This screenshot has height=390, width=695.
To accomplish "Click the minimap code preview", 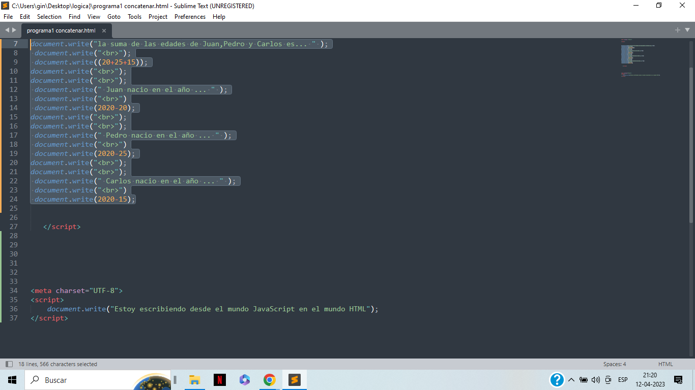I will click(640, 57).
